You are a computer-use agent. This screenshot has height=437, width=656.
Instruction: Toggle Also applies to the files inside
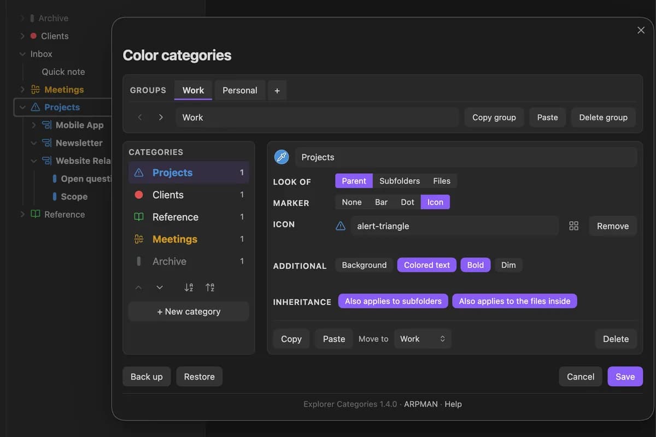[514, 301]
